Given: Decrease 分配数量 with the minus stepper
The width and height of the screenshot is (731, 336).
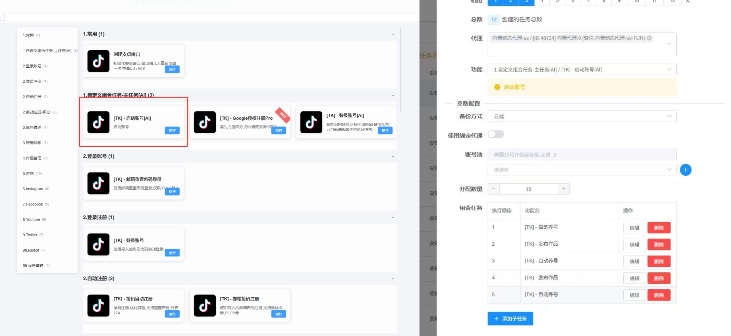Looking at the screenshot, I should [494, 189].
